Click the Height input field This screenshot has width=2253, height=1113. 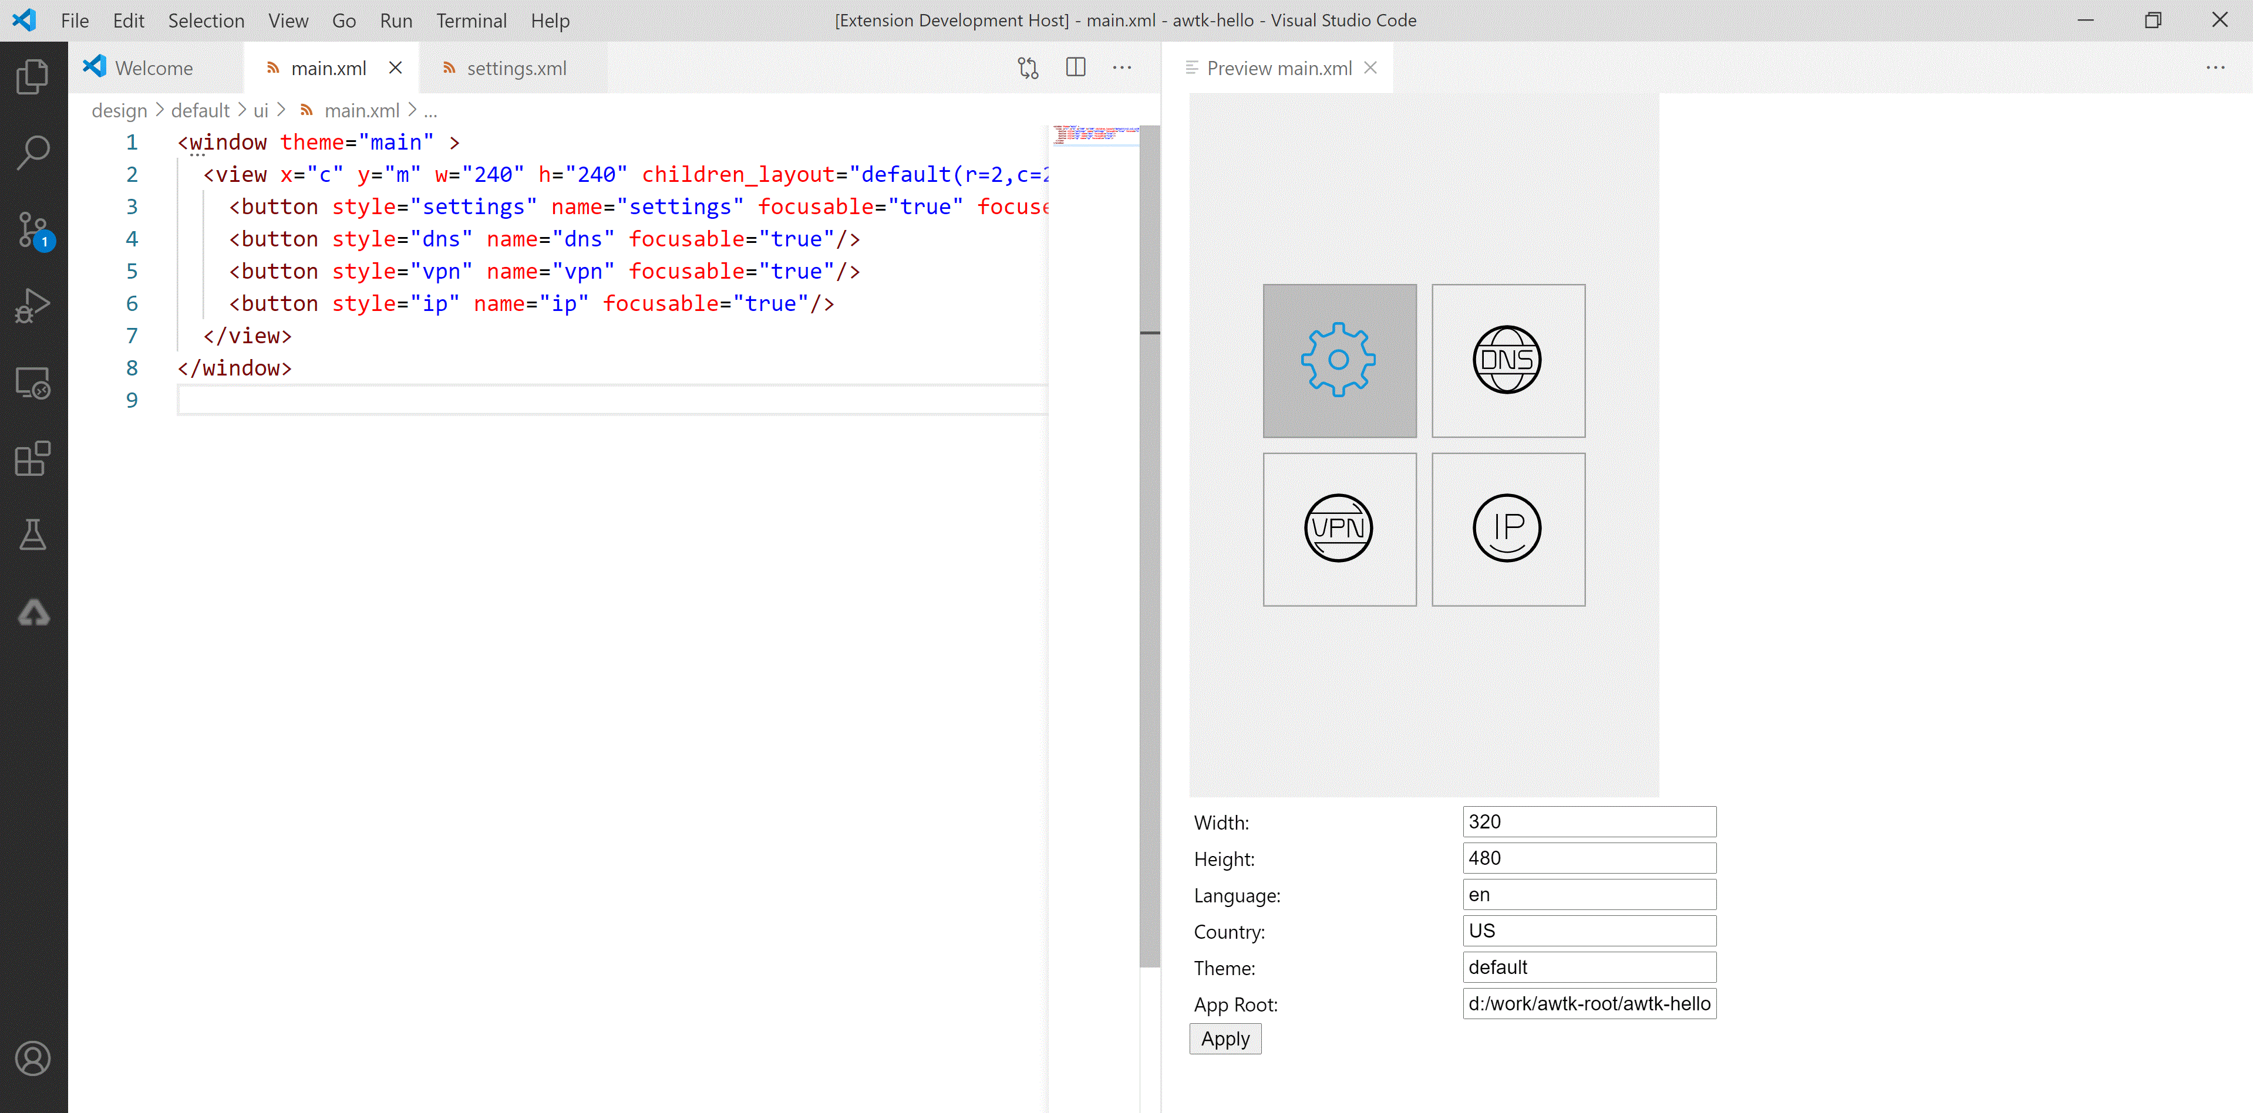pos(1589,858)
